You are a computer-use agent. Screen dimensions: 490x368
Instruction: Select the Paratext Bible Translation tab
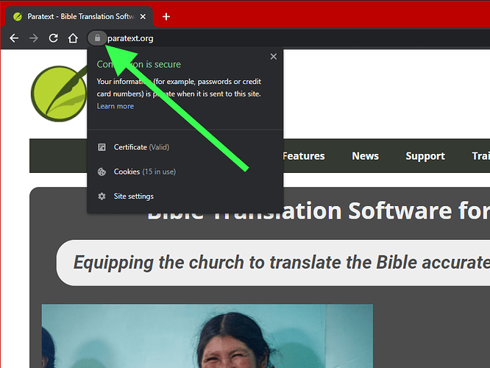(79, 17)
